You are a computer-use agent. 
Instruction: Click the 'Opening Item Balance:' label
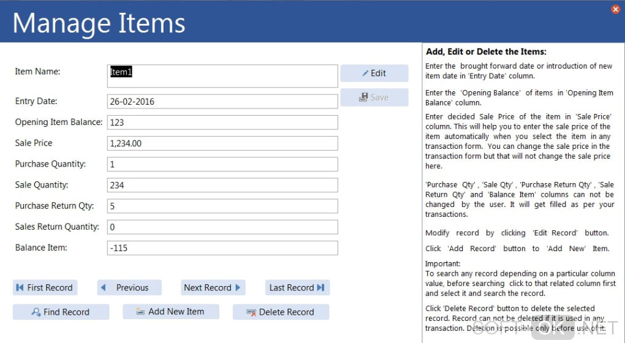[59, 123]
